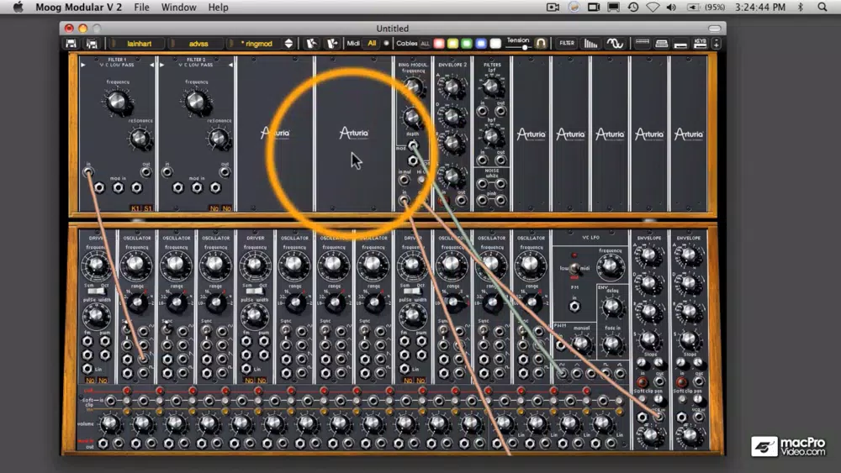
Task: Select the blue cable color swatch
Action: pyautogui.click(x=481, y=44)
